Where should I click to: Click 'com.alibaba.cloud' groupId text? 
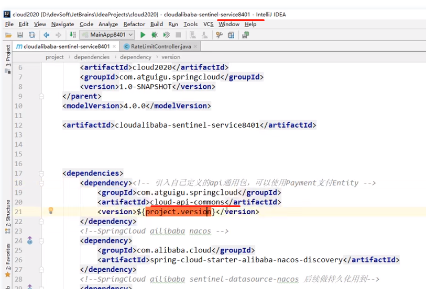coord(174,250)
